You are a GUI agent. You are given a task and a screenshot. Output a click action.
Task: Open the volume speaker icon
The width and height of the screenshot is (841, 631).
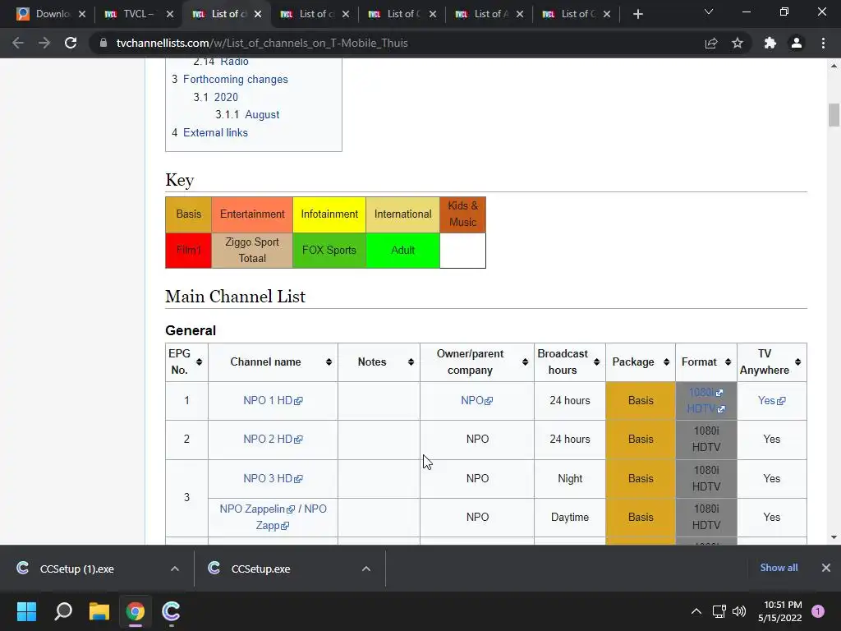(739, 611)
